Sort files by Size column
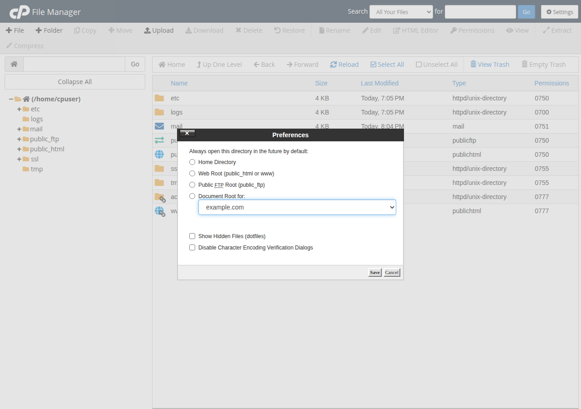The image size is (581, 409). click(x=321, y=83)
